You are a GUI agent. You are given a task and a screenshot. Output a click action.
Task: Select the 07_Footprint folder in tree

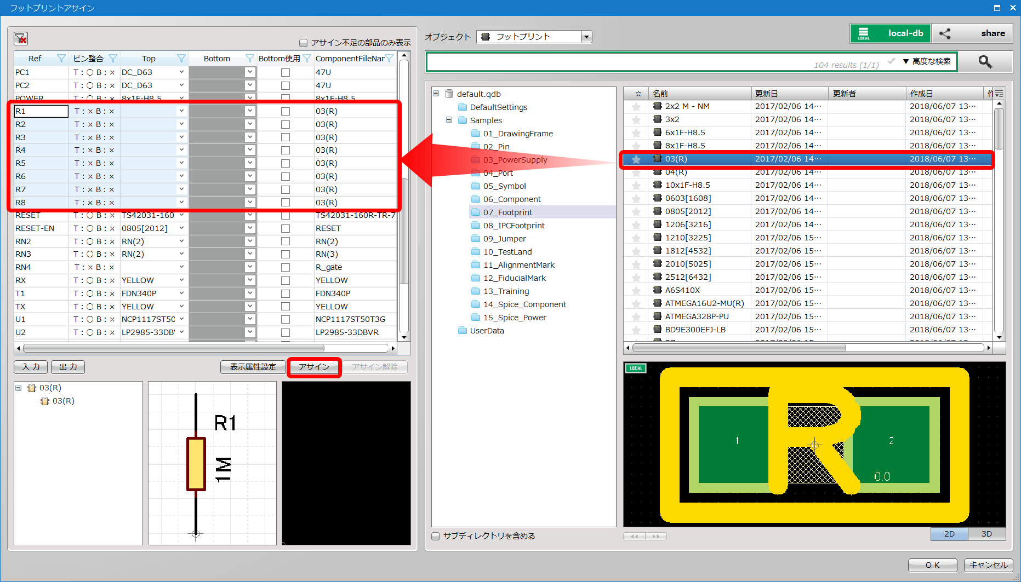[x=507, y=212]
